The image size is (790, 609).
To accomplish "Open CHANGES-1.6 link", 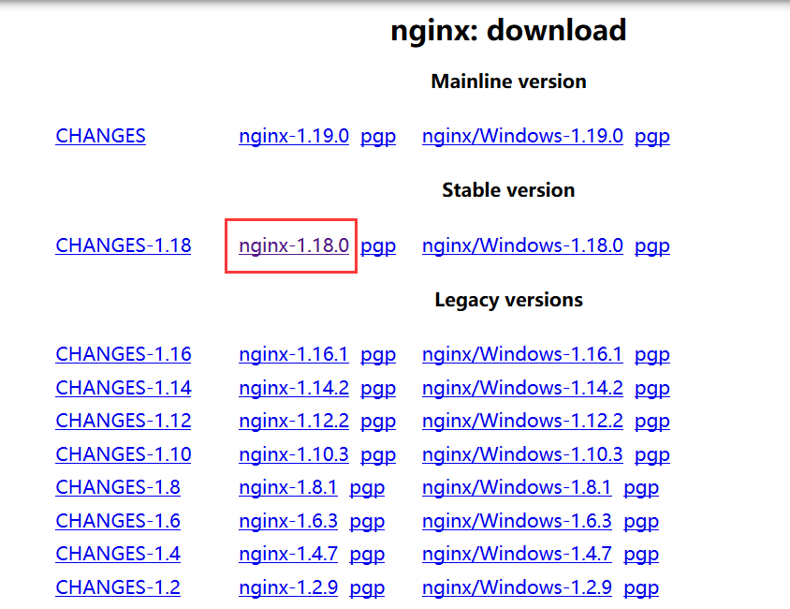I will [118, 521].
